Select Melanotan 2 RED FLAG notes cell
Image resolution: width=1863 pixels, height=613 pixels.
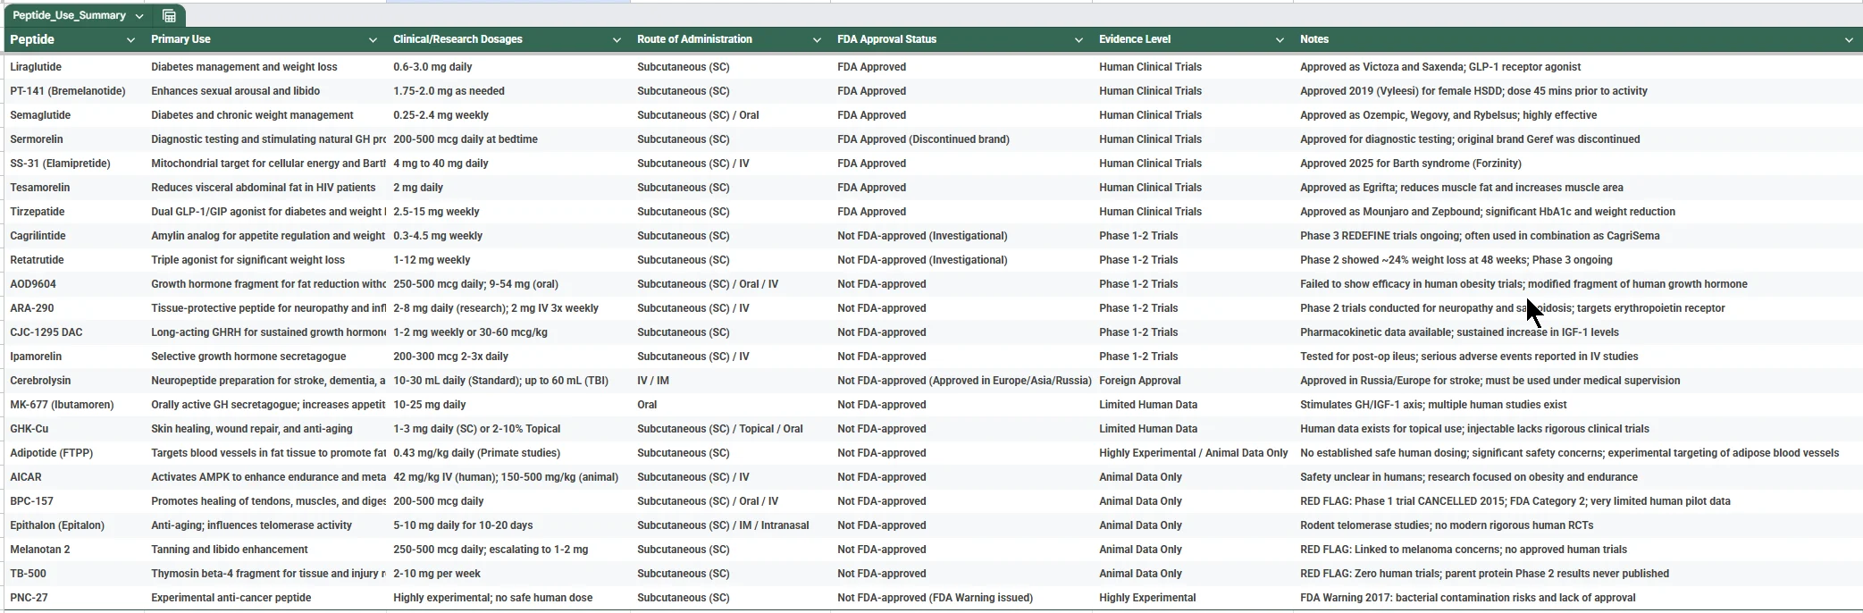tap(1463, 550)
